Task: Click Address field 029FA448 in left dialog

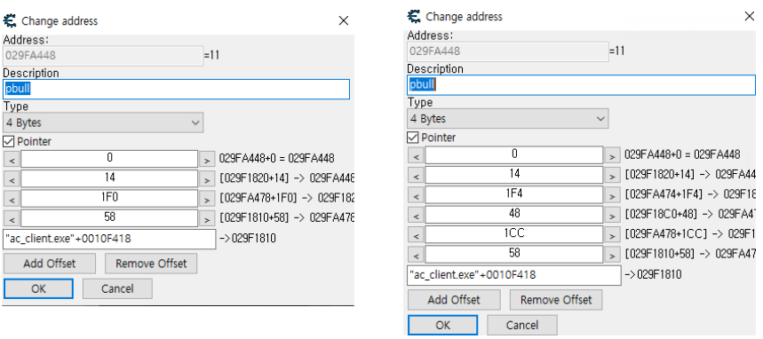Action: pyautogui.click(x=103, y=55)
